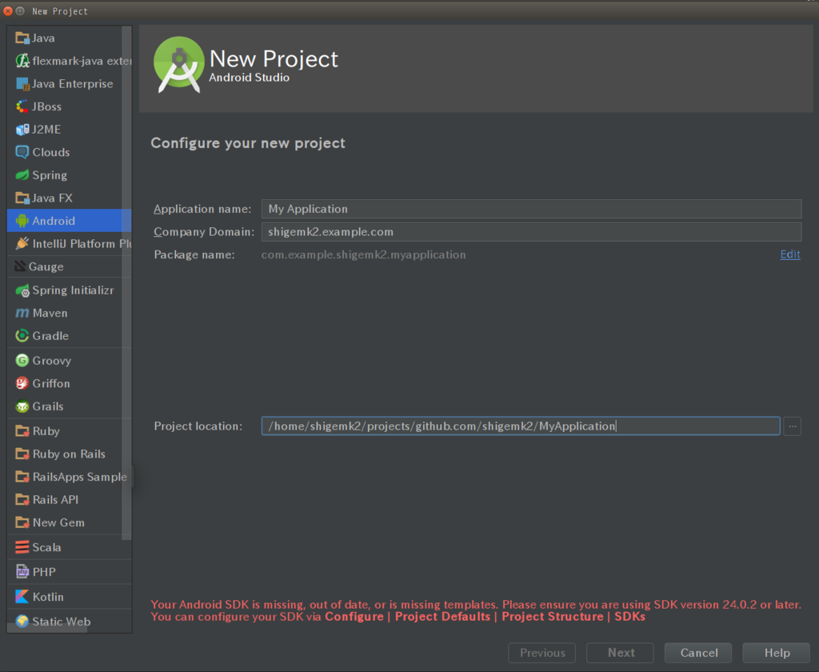Click the Ruby on Rails icon

pyautogui.click(x=22, y=454)
